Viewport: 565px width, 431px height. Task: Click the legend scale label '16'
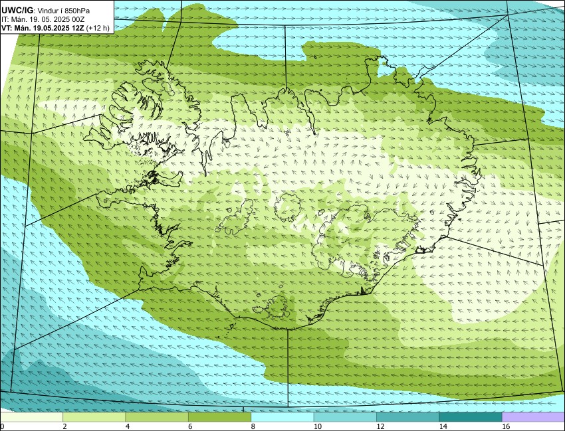506,426
